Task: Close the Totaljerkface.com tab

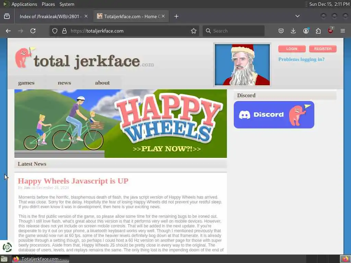Action: coord(163,16)
